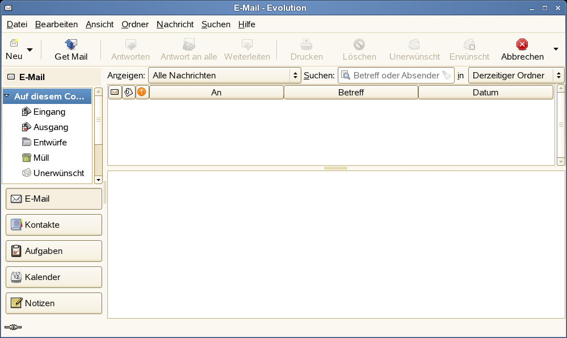Switch to Kontakte view

tap(54, 225)
